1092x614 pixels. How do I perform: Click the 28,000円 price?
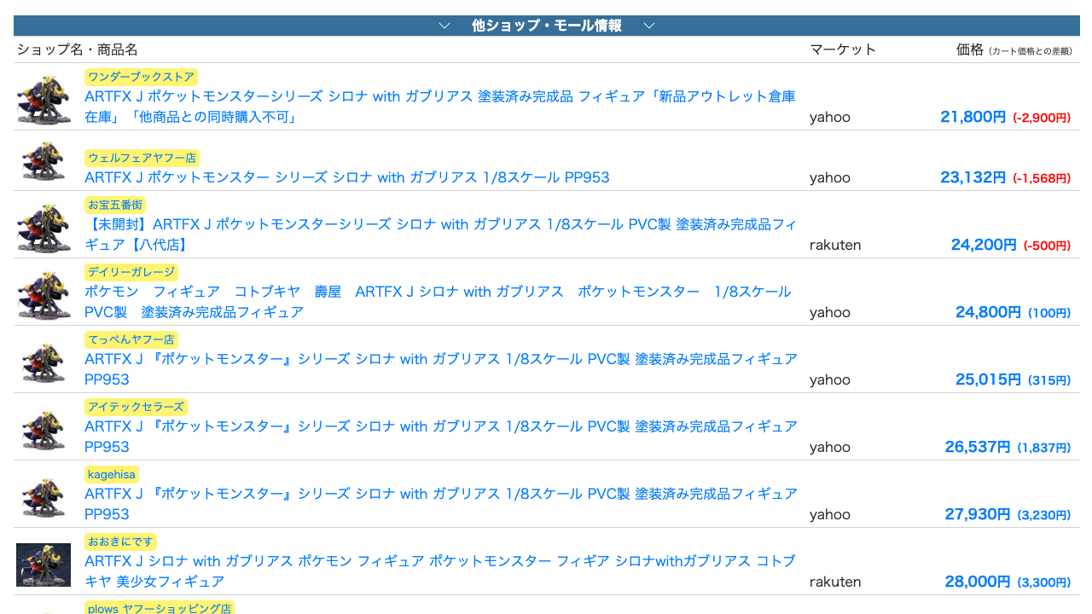(978, 582)
